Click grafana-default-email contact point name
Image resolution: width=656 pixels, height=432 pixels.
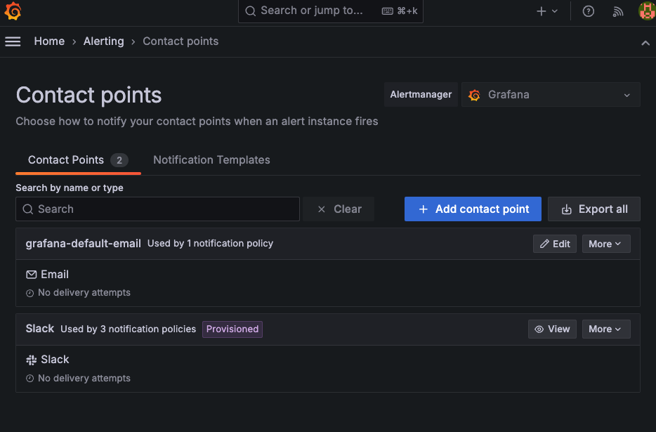click(84, 244)
